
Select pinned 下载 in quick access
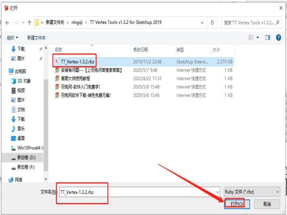[18, 49]
